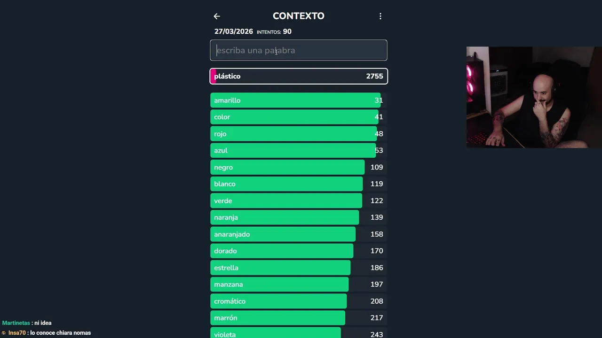Click the pink bar on plástico row

tap(213, 76)
